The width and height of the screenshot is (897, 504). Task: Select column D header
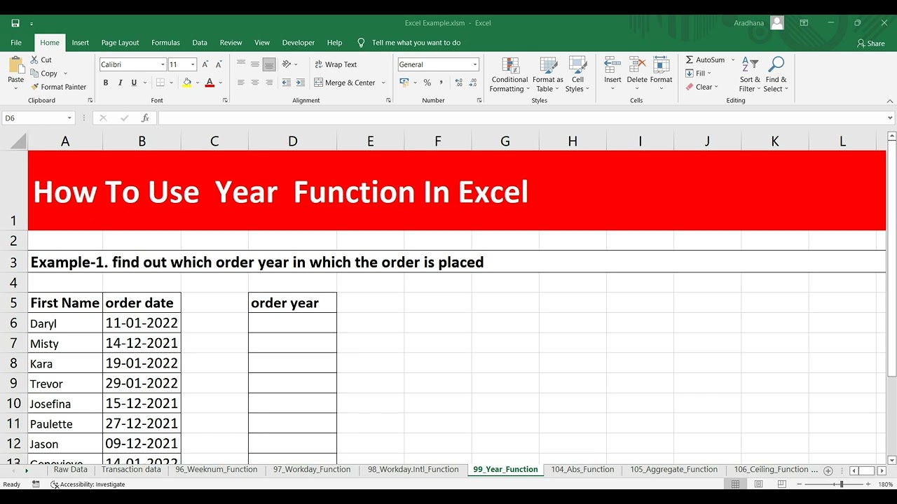pyautogui.click(x=292, y=141)
